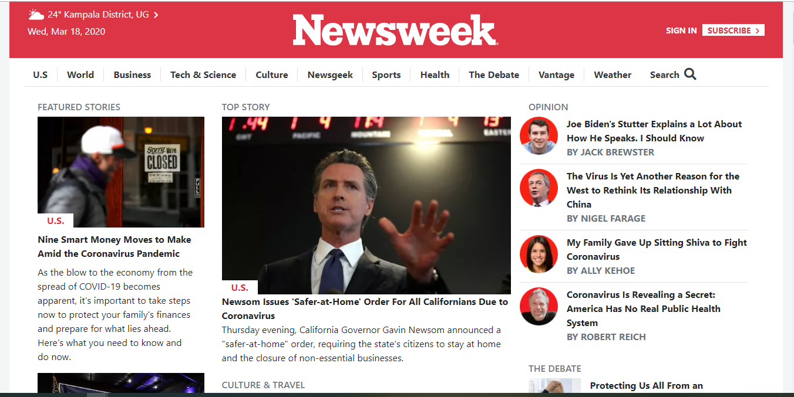Open the Newsgeek section

(x=330, y=74)
